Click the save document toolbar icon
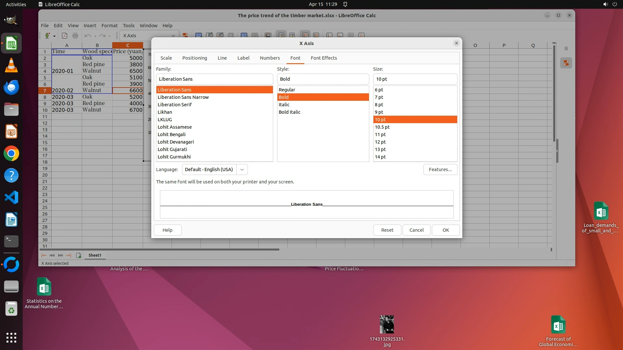 (x=47, y=36)
